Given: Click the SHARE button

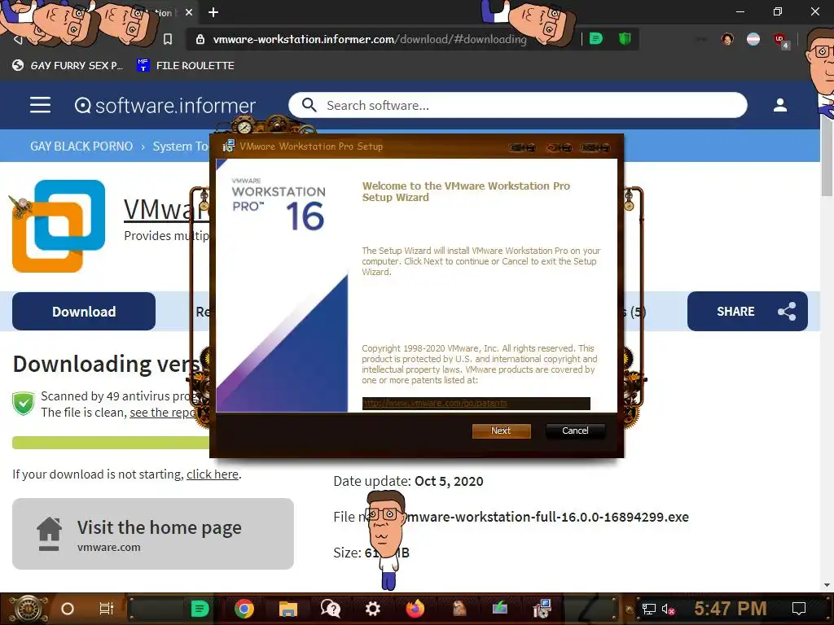Looking at the screenshot, I should pos(748,312).
